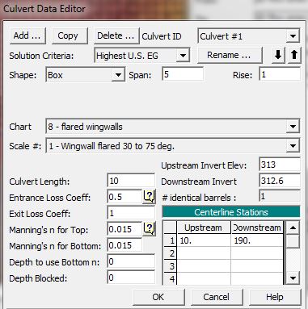Click the stations table scrollbar thumb
This screenshot has width=308, height=309.
coord(293,241)
